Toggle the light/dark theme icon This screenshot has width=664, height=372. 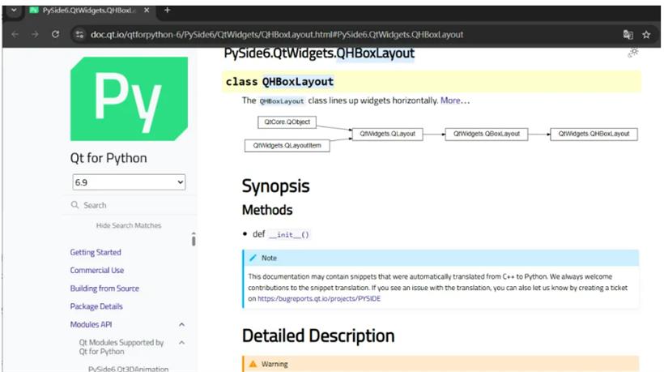[633, 53]
